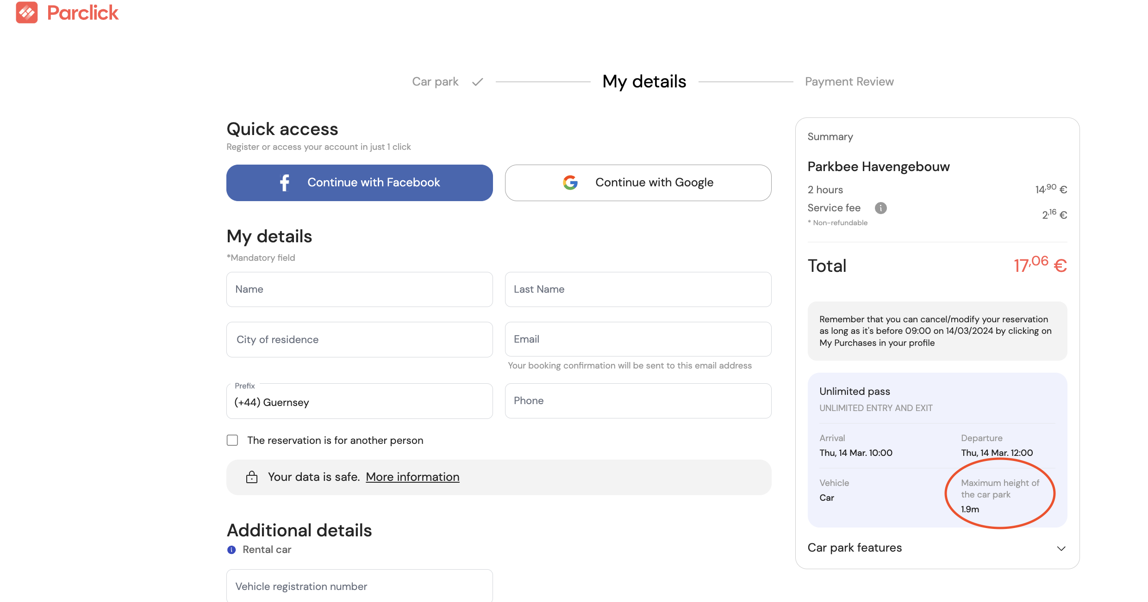This screenshot has height=602, width=1148.
Task: Expand the Car park features section
Action: [x=855, y=548]
